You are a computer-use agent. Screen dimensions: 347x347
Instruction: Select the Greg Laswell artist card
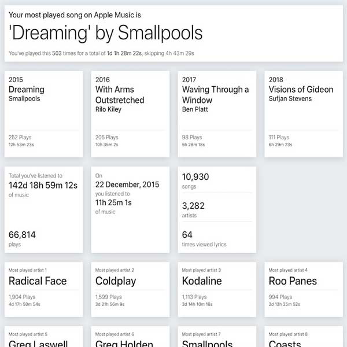point(43,337)
